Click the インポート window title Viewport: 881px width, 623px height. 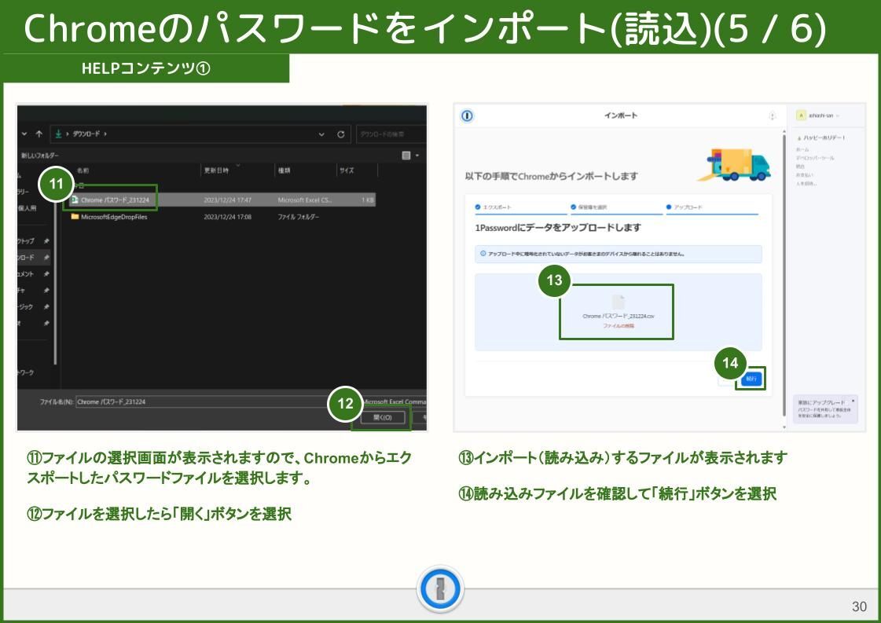(x=621, y=115)
